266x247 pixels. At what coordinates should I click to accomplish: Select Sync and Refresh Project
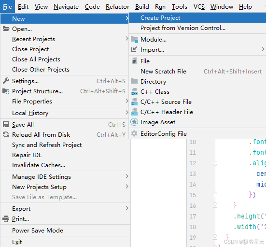tap(65, 145)
